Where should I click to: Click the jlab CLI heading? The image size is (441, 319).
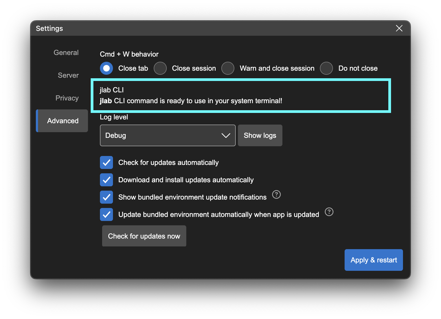[112, 90]
